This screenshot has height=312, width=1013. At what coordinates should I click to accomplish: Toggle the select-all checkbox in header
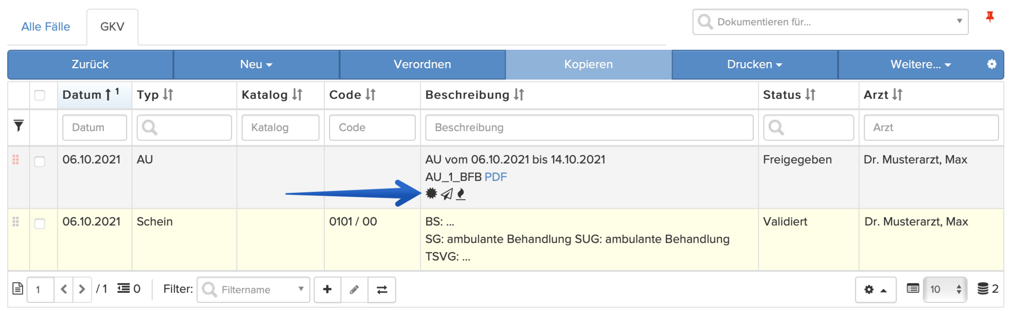click(x=40, y=95)
